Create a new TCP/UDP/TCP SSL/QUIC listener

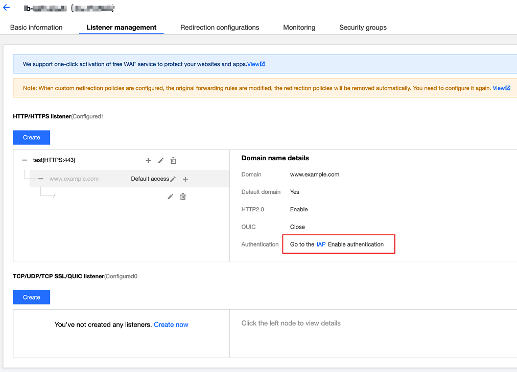point(31,297)
